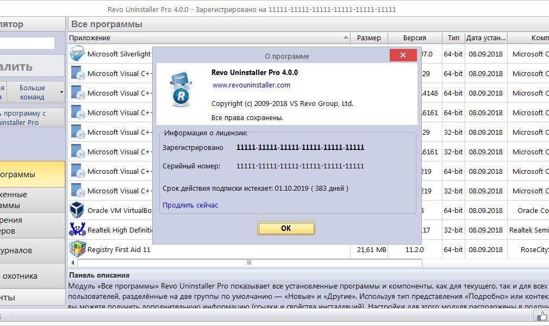Click the Oracle VM VirtualBox cube icon

(x=77, y=210)
